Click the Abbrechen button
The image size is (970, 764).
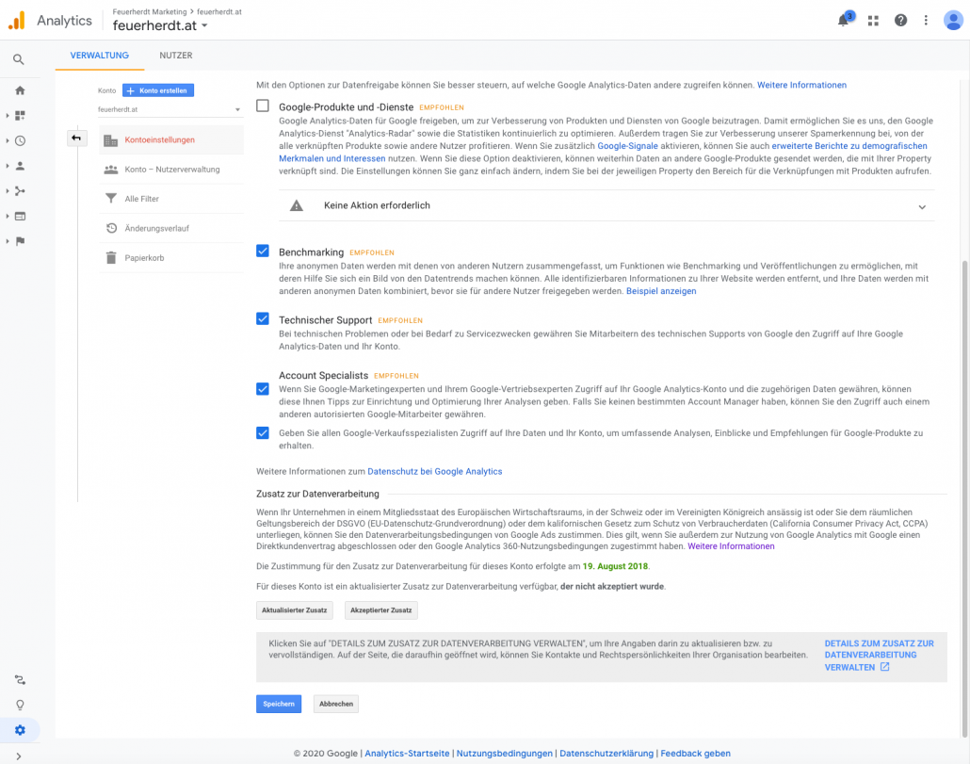point(336,704)
